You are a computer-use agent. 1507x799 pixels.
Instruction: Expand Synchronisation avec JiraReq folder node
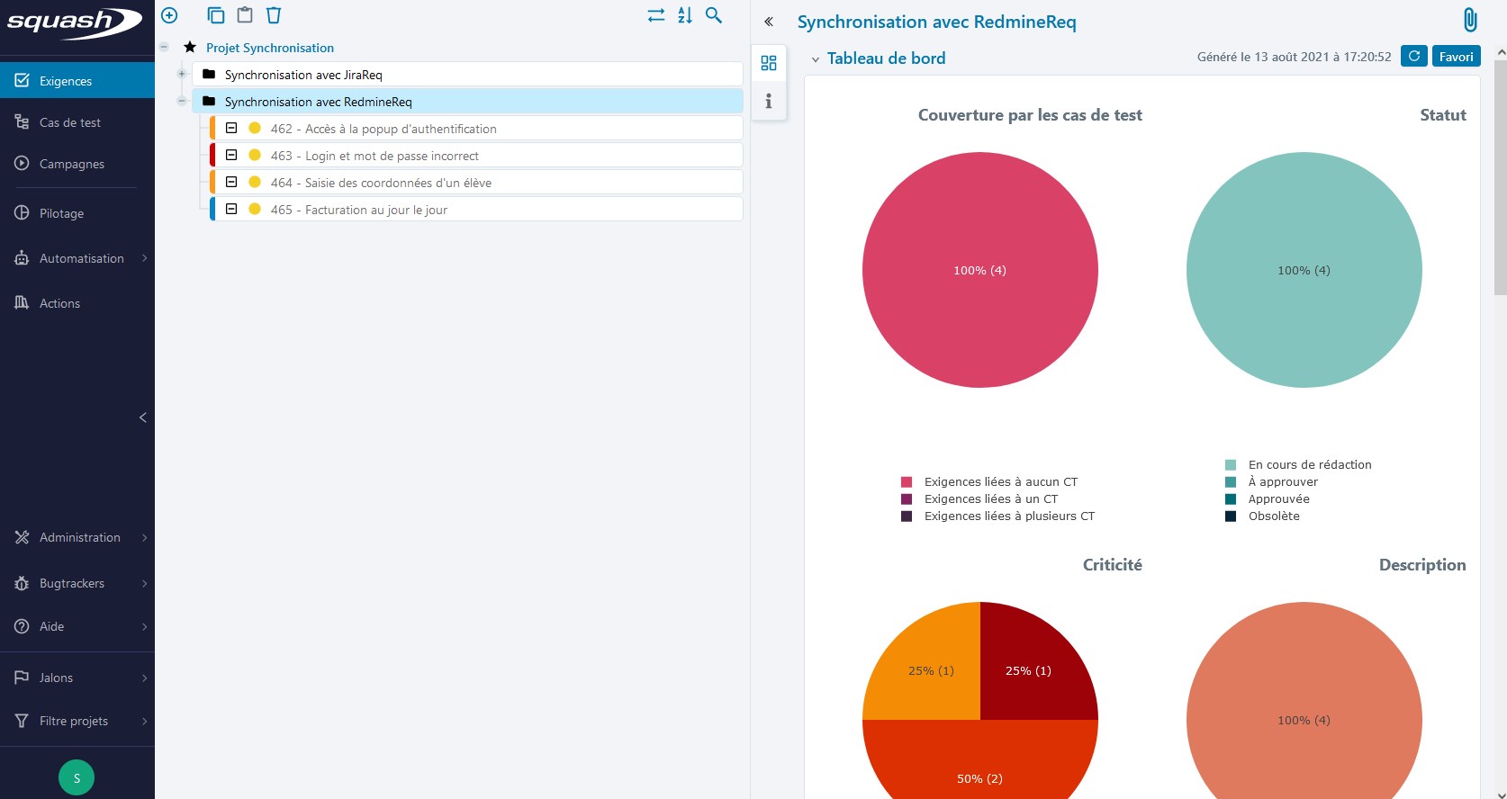182,74
